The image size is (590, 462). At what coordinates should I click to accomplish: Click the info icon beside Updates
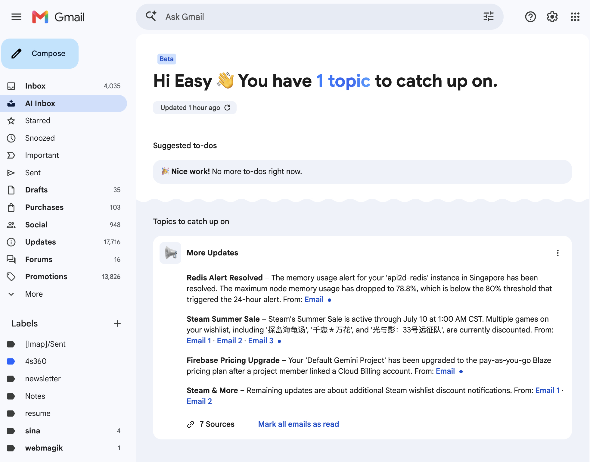pos(11,242)
